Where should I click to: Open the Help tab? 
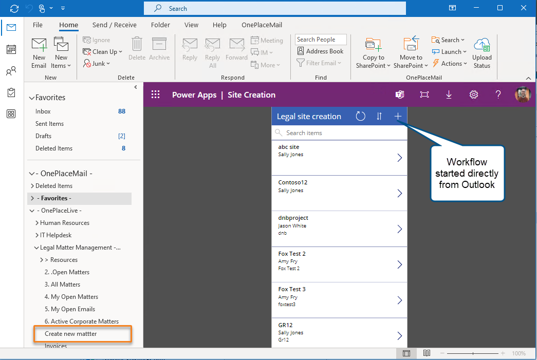(x=219, y=25)
